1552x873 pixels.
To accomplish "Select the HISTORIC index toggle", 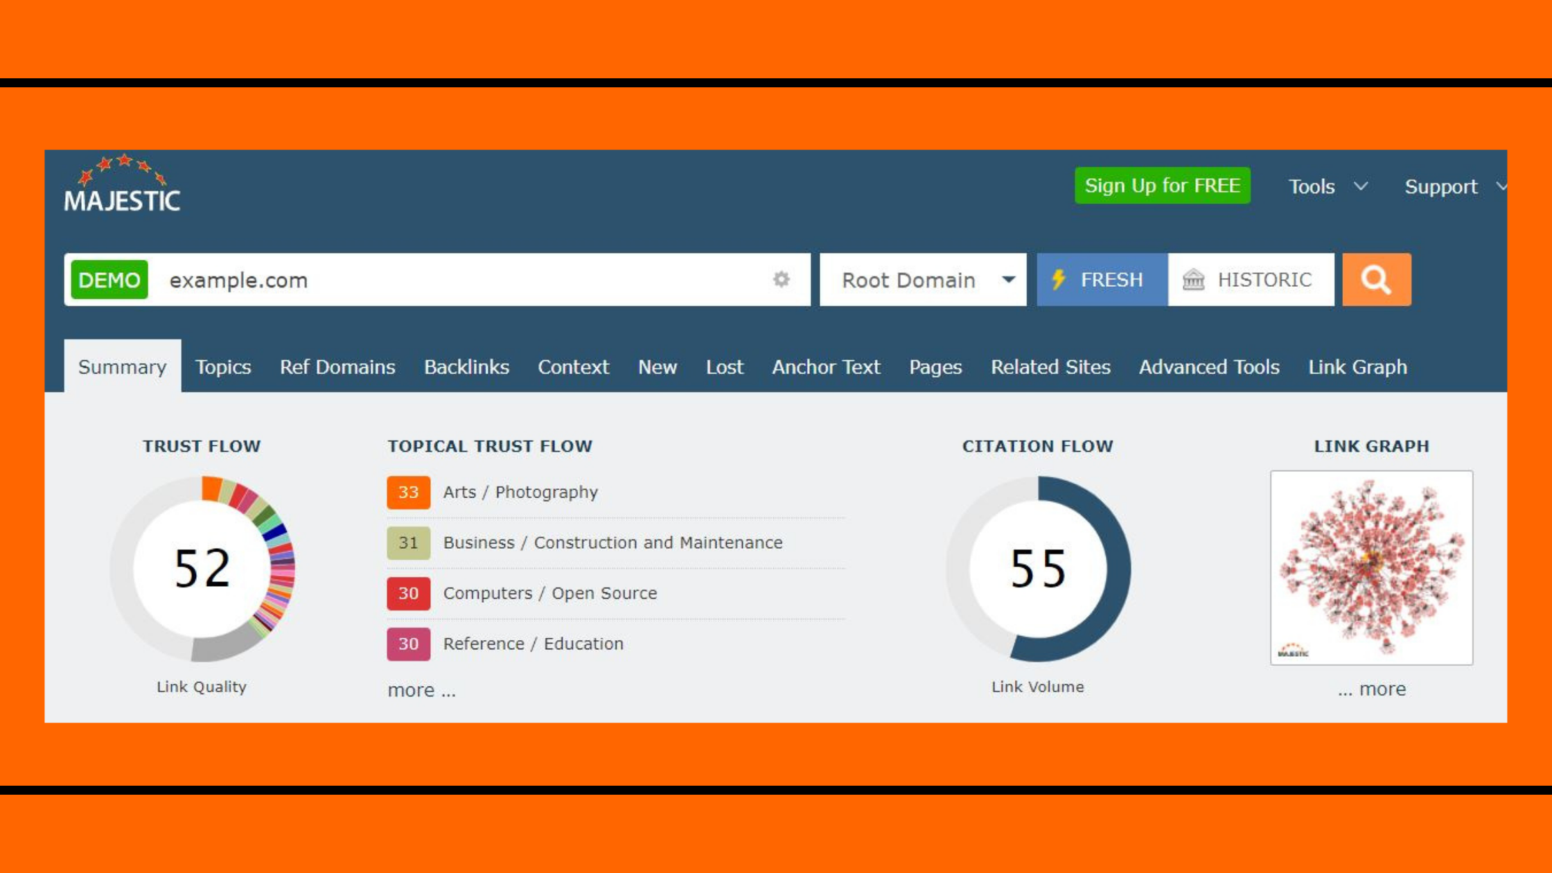I will tap(1251, 279).
